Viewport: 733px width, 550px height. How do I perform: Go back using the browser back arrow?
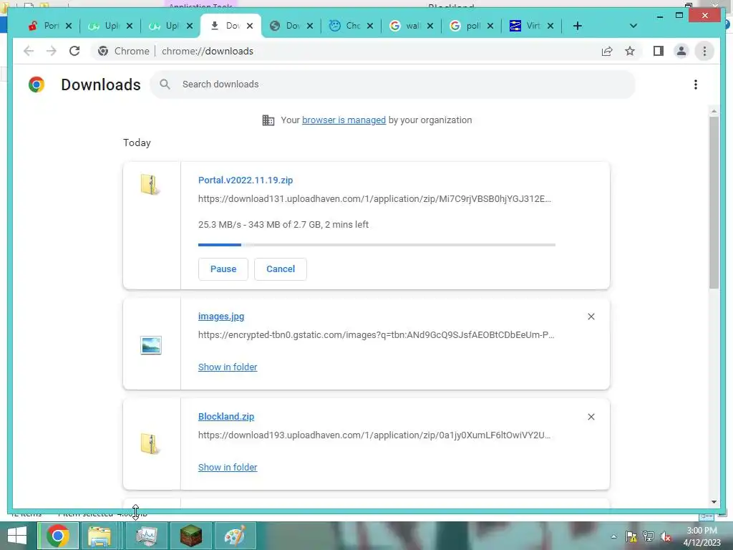coord(29,51)
